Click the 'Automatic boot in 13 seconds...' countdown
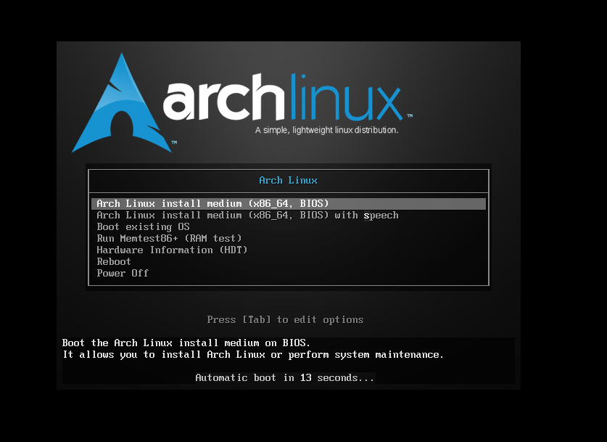The image size is (607, 442). 285,377
